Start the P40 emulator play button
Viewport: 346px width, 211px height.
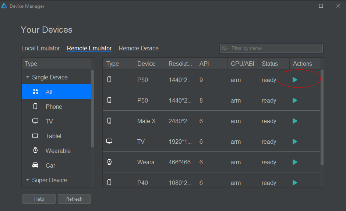tap(295, 183)
